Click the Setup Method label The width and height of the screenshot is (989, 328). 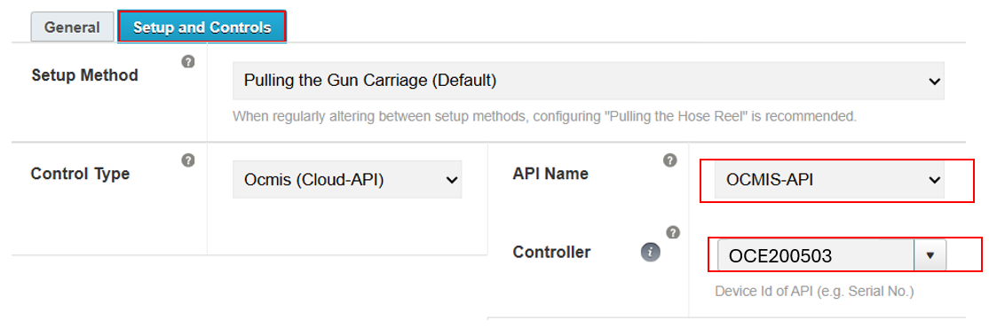(x=84, y=75)
